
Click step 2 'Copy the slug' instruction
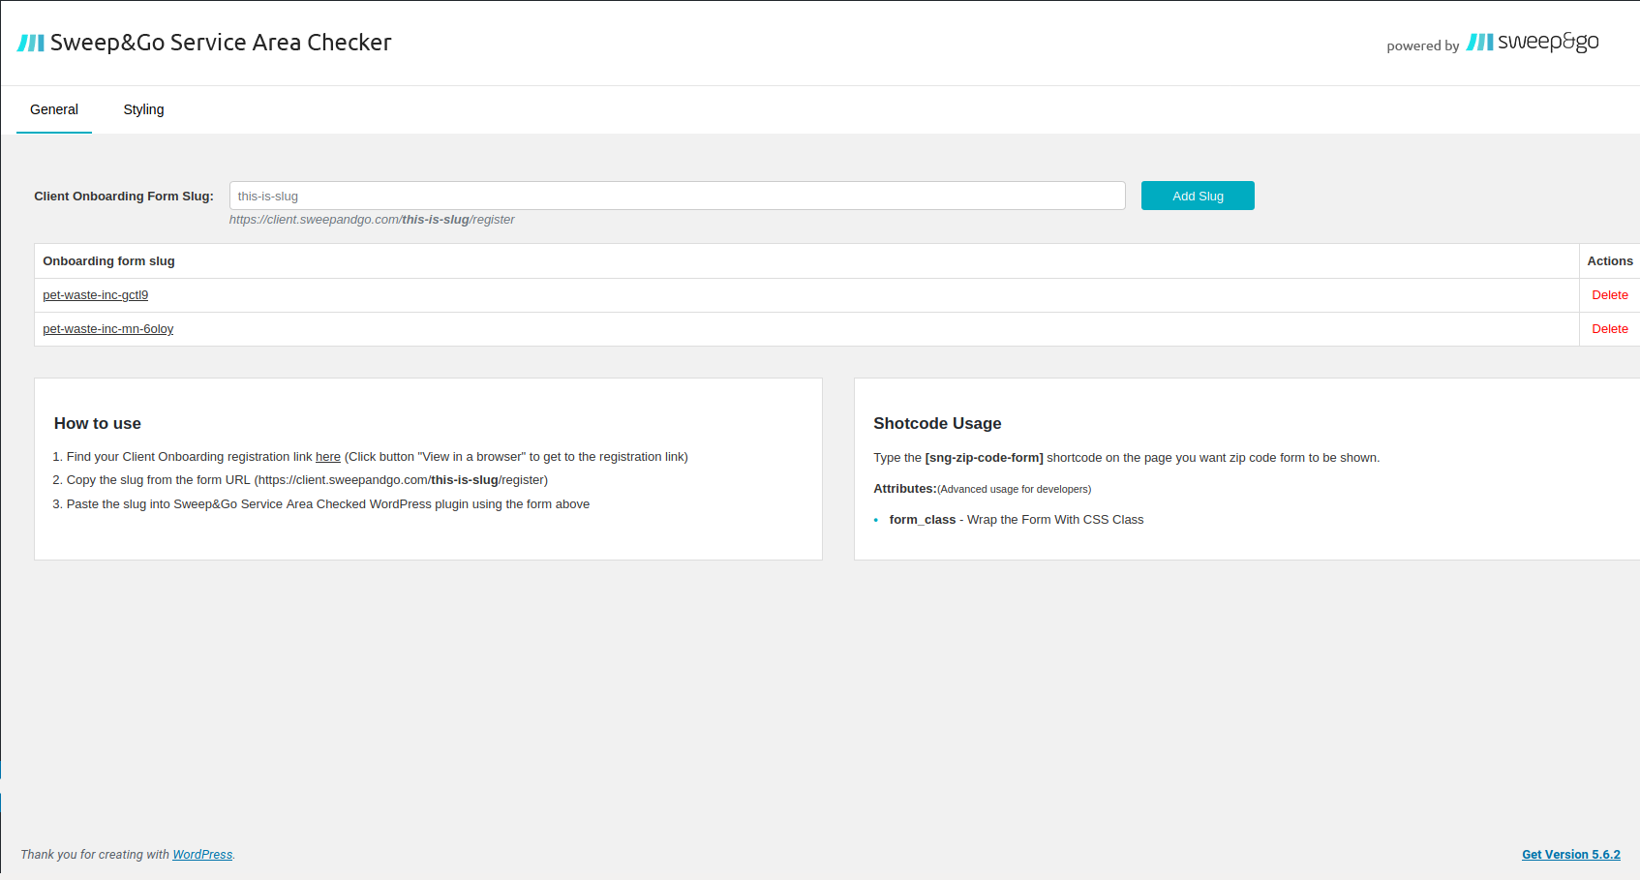307,480
